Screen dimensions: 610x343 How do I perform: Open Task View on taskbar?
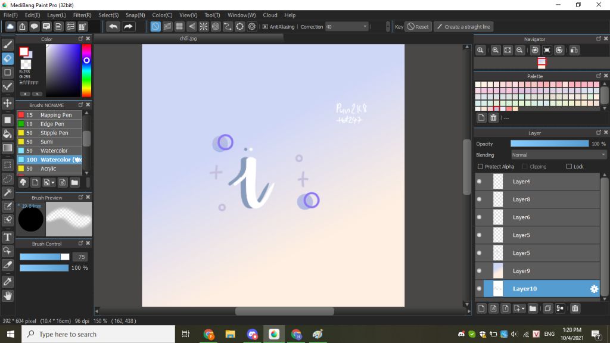[x=186, y=334]
